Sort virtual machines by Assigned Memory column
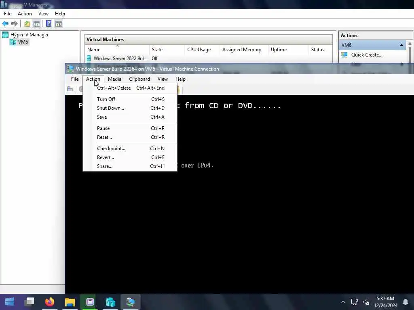The width and height of the screenshot is (414, 310). (x=244, y=50)
